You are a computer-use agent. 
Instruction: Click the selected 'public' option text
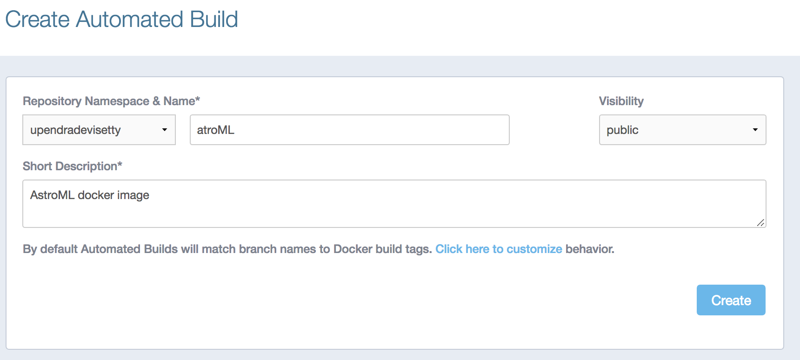[x=622, y=130]
